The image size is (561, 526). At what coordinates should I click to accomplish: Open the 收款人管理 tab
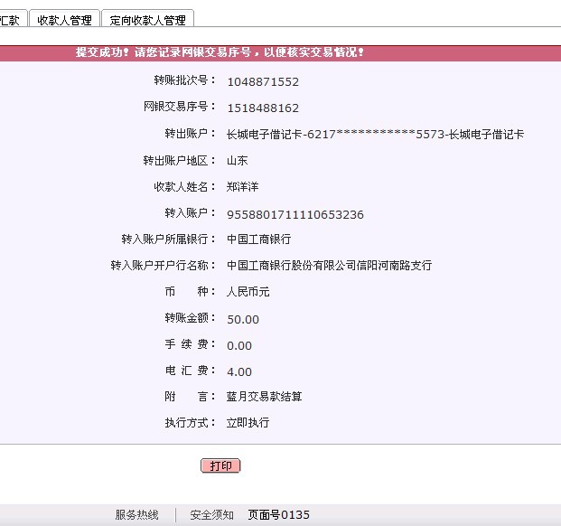tap(63, 20)
